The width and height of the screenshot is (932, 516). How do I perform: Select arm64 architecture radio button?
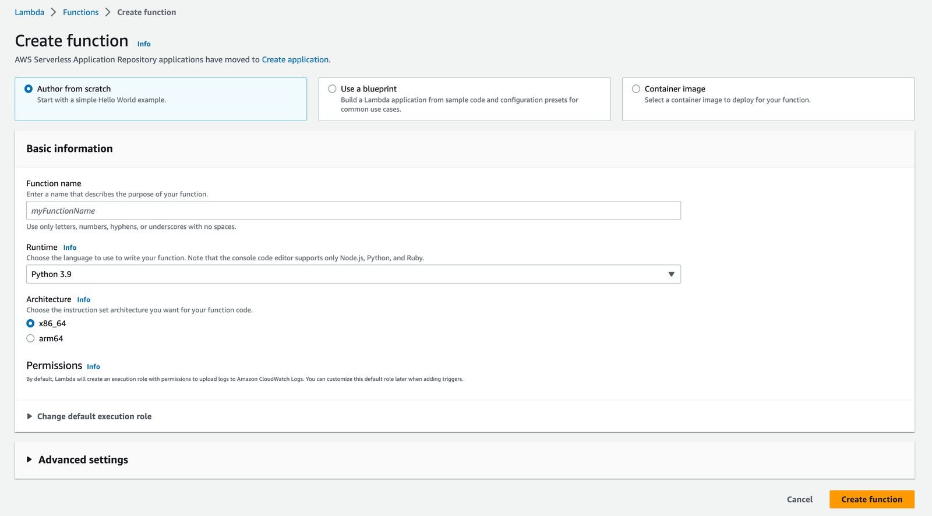point(30,339)
